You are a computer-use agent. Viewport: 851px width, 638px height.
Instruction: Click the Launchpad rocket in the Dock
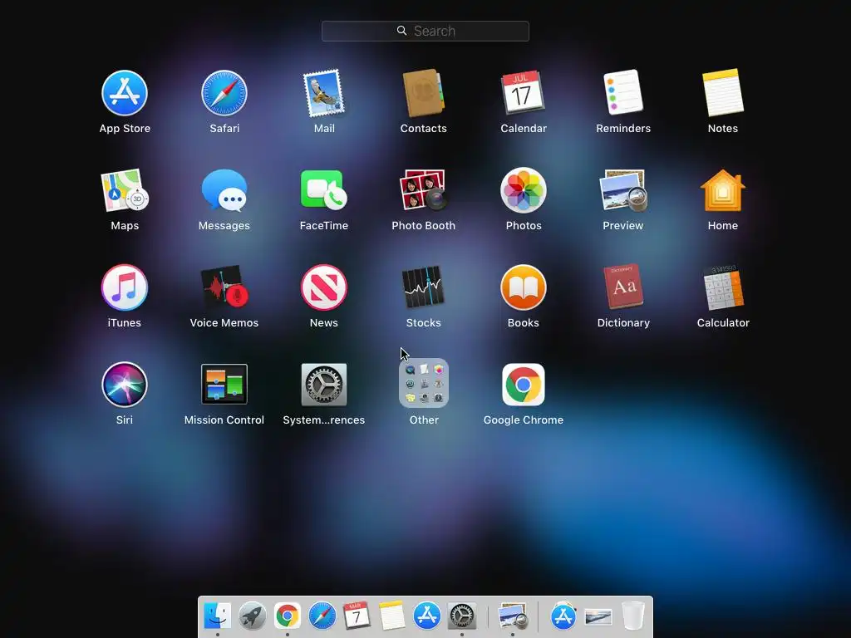pos(253,616)
